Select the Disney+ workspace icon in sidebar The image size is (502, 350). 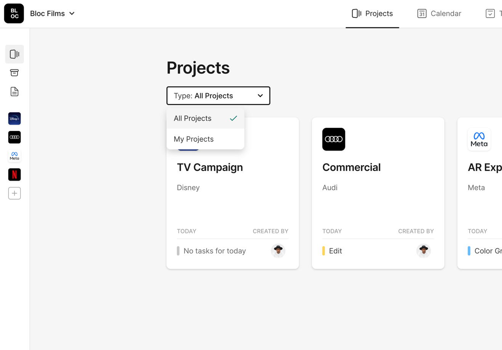pyautogui.click(x=14, y=118)
